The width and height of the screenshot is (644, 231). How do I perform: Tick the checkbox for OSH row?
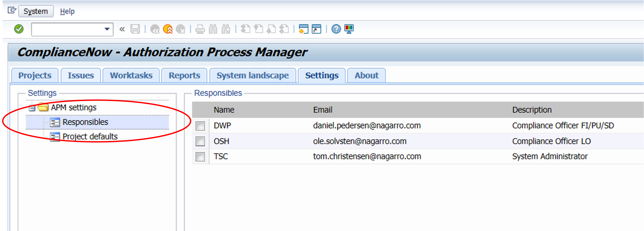[200, 141]
